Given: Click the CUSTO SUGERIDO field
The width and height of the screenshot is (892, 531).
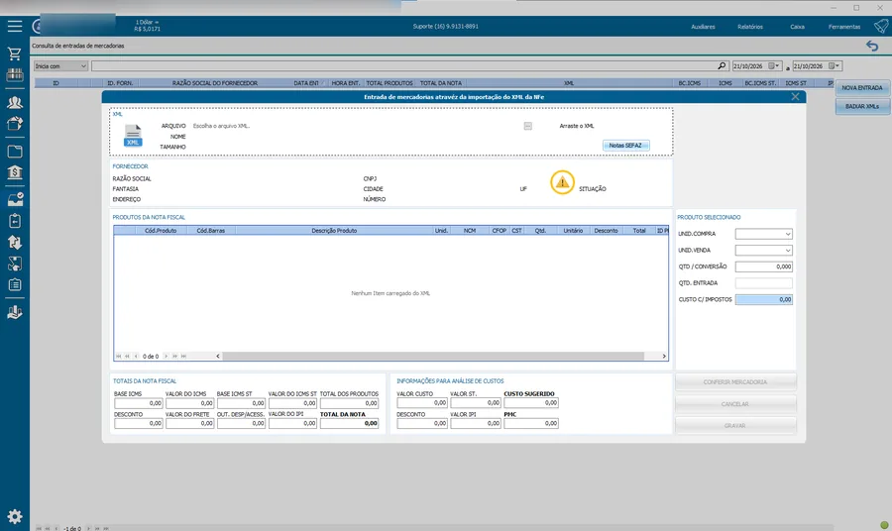Looking at the screenshot, I should pos(531,402).
